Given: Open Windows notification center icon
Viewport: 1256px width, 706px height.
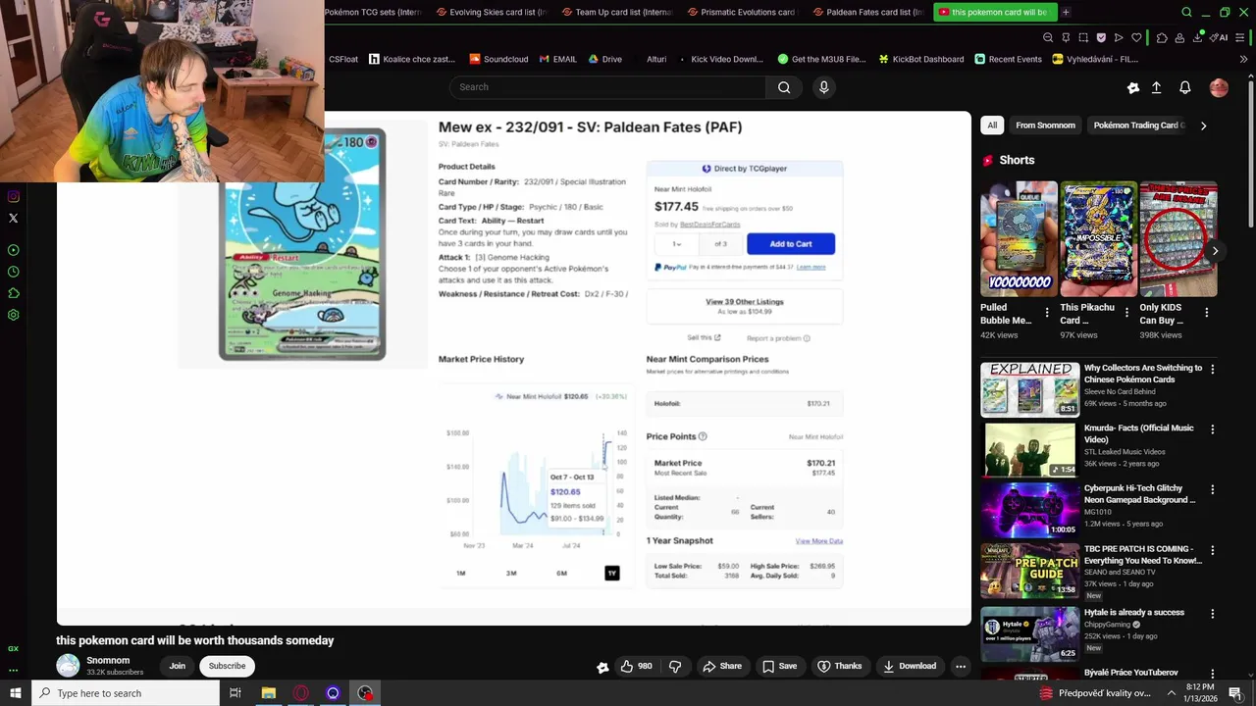Looking at the screenshot, I should pyautogui.click(x=1235, y=693).
